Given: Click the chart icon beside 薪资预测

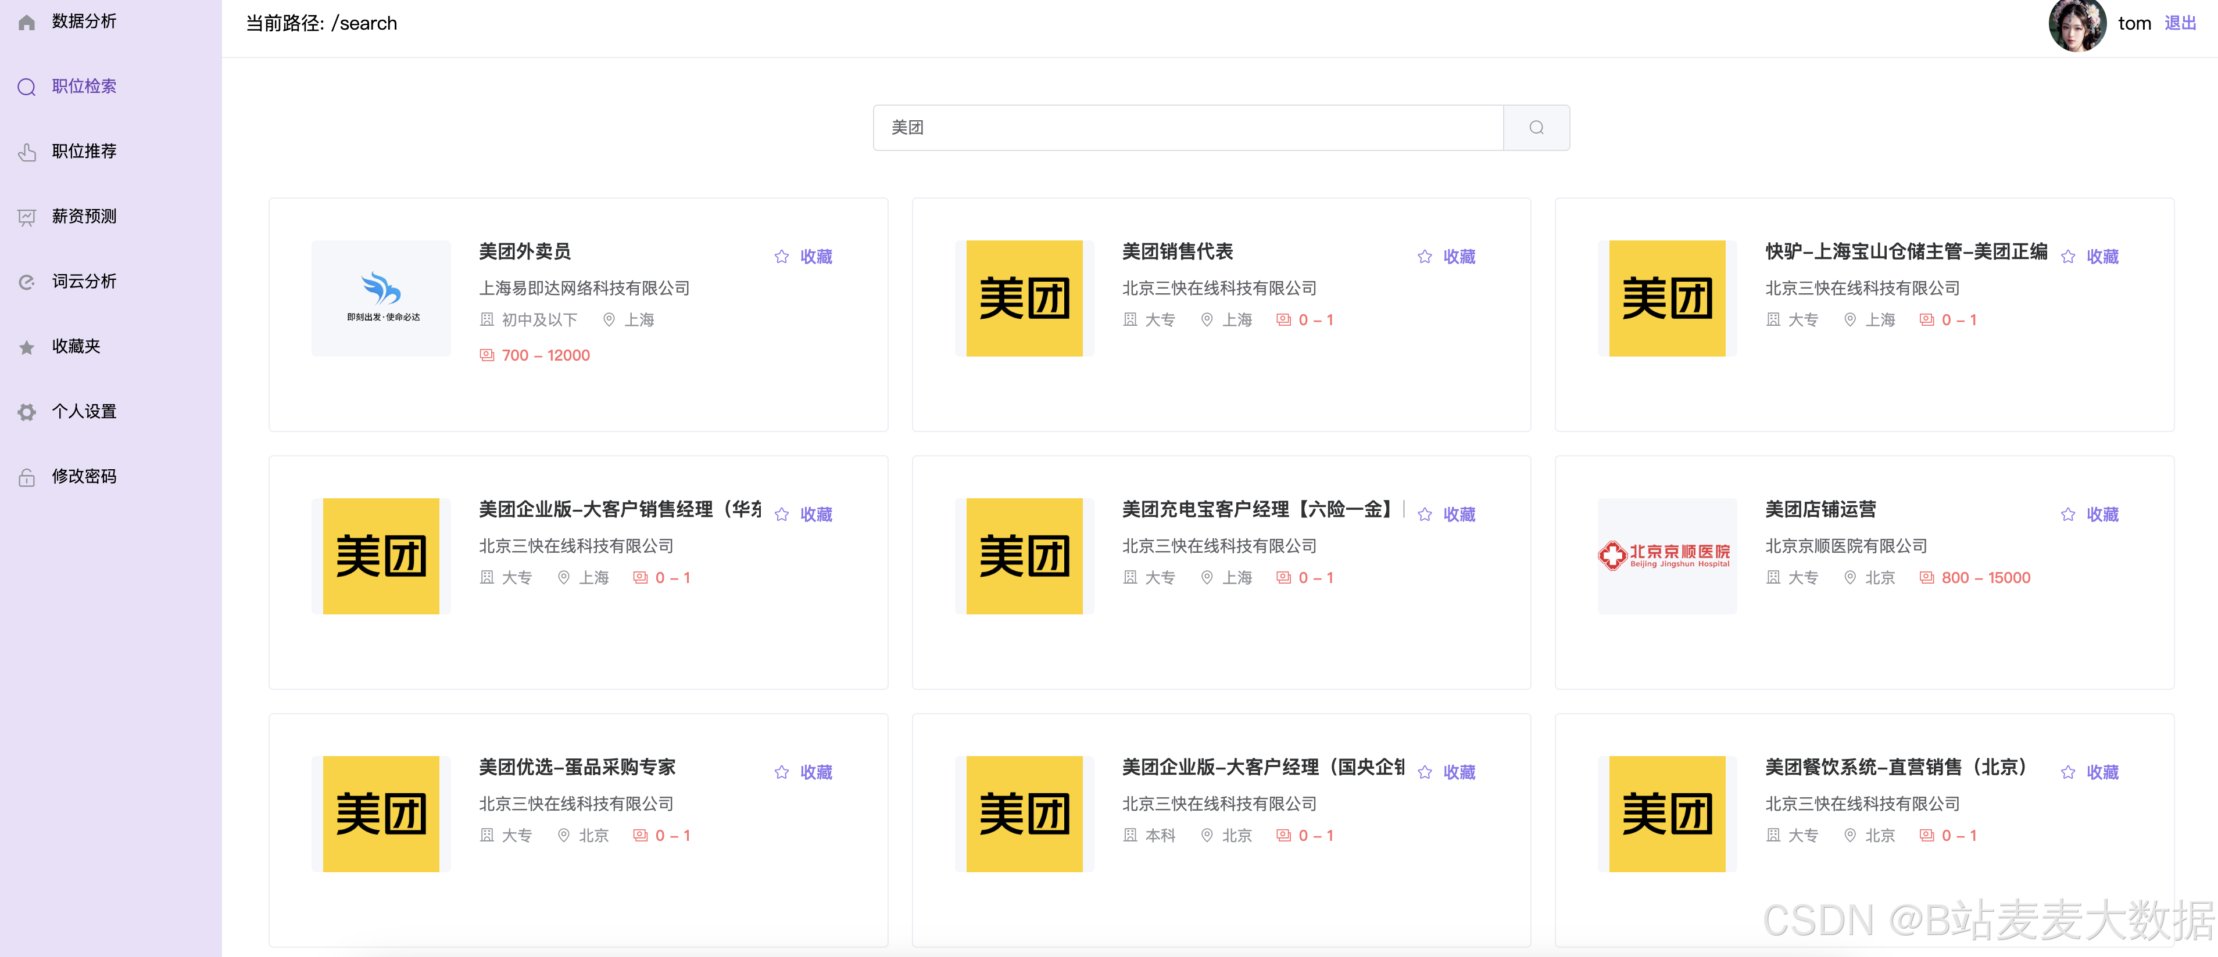Looking at the screenshot, I should [27, 217].
